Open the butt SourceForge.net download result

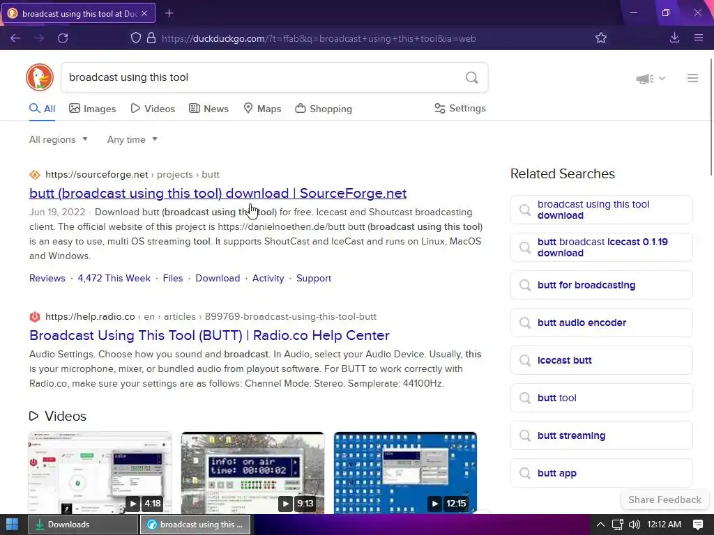coord(218,194)
